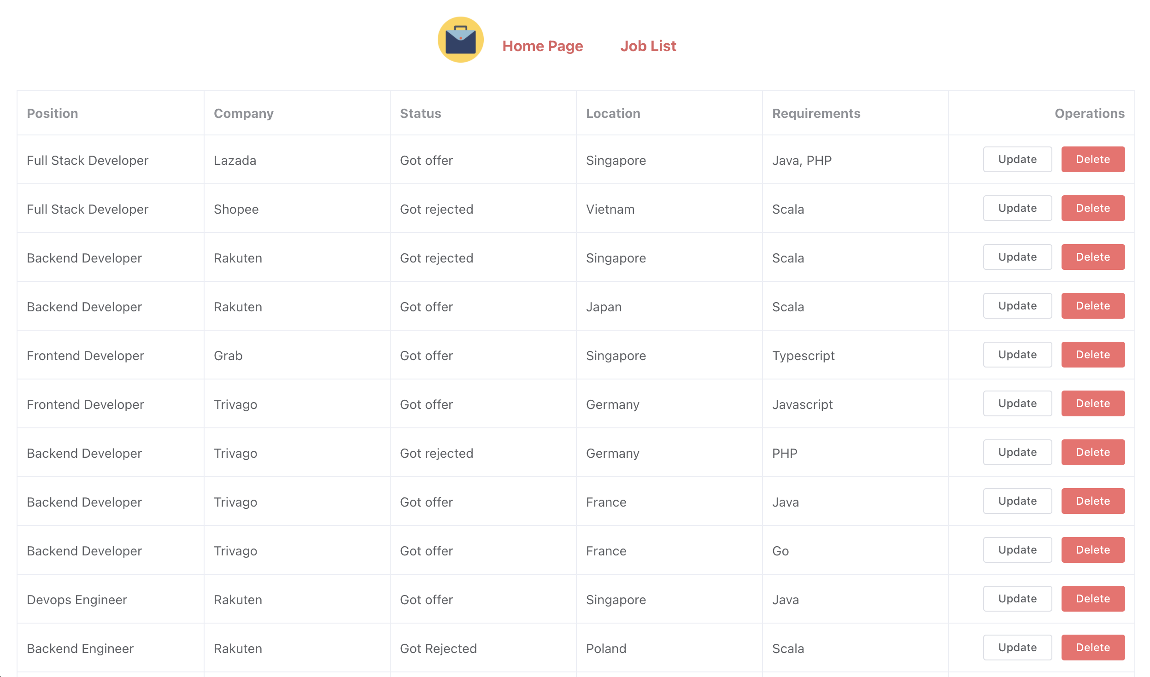This screenshot has height=677, width=1150.
Task: Go to the Job List page
Action: point(648,46)
